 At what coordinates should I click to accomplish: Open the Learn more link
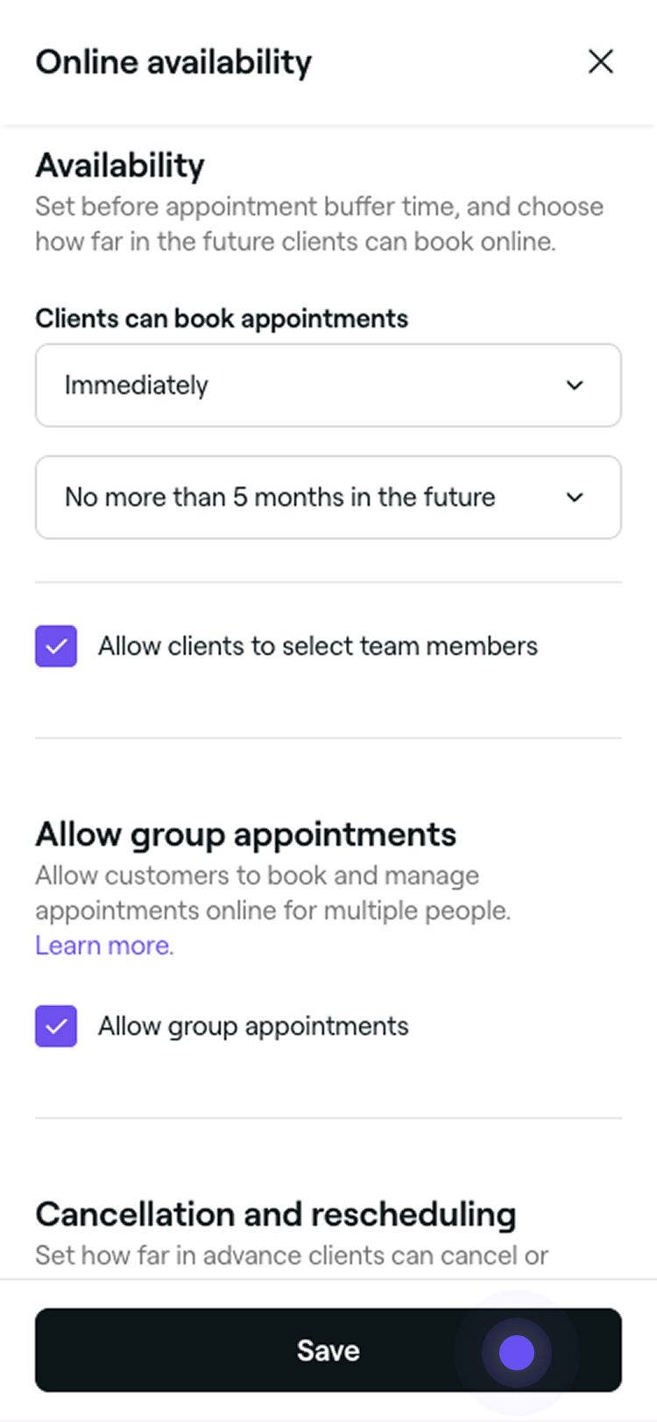point(104,946)
